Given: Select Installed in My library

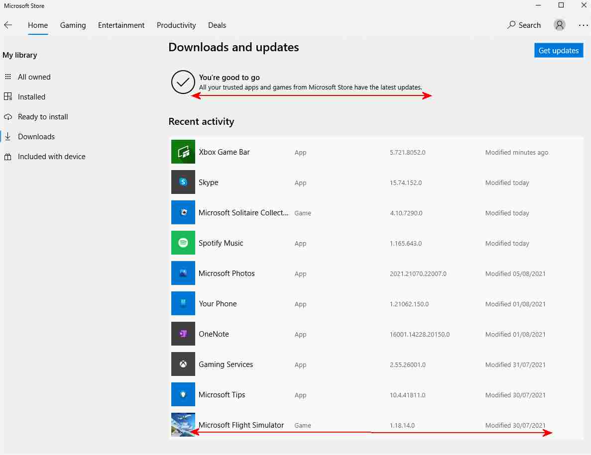Looking at the screenshot, I should 31,97.
